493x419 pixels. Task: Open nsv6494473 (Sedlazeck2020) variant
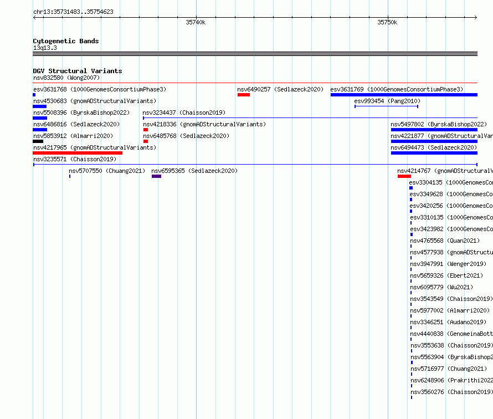[434, 147]
